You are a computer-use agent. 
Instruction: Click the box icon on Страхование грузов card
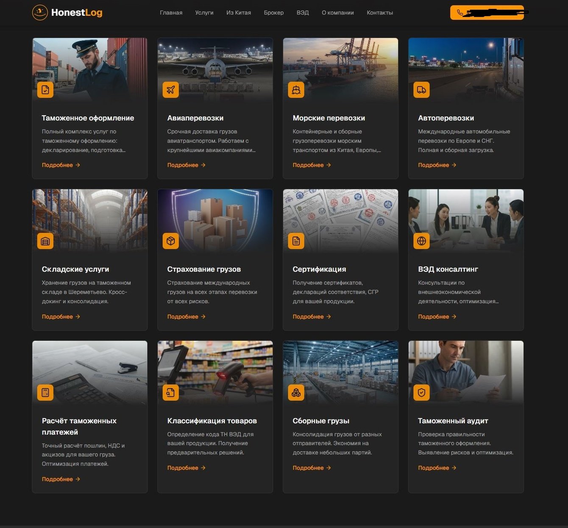pos(171,241)
